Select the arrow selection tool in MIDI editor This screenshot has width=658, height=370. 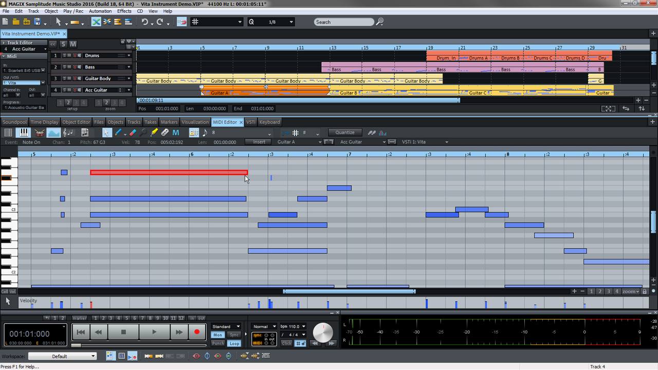(106, 133)
